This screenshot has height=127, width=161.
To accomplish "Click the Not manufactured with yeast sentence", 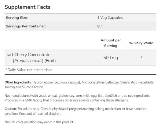I will pyautogui.click(x=78, y=96).
